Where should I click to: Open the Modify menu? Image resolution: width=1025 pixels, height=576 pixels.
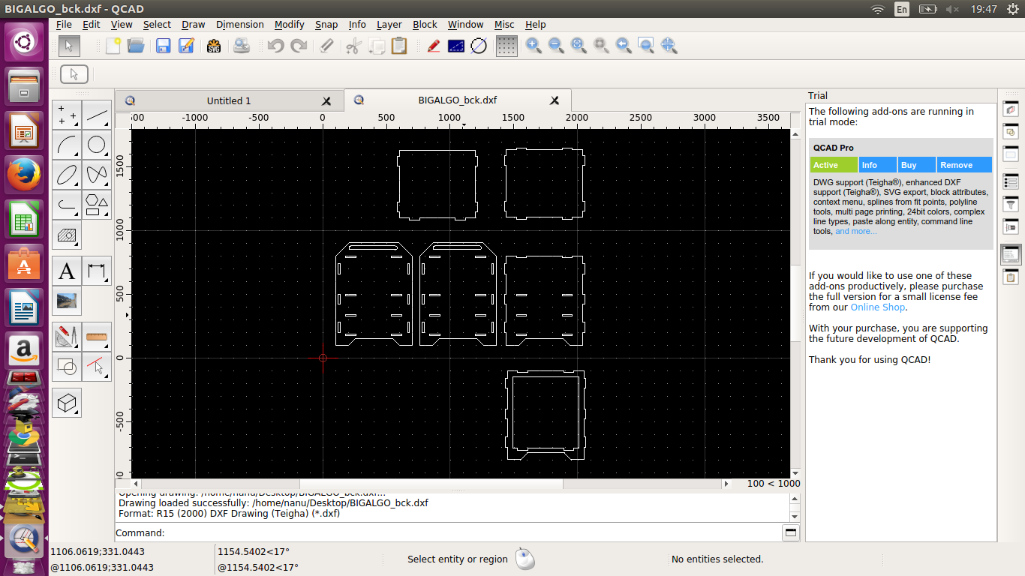tap(289, 24)
